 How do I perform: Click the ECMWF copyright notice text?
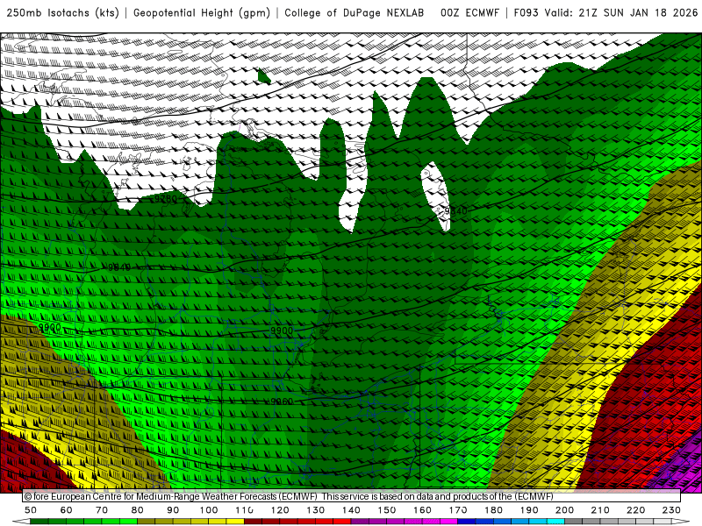pos(289,496)
